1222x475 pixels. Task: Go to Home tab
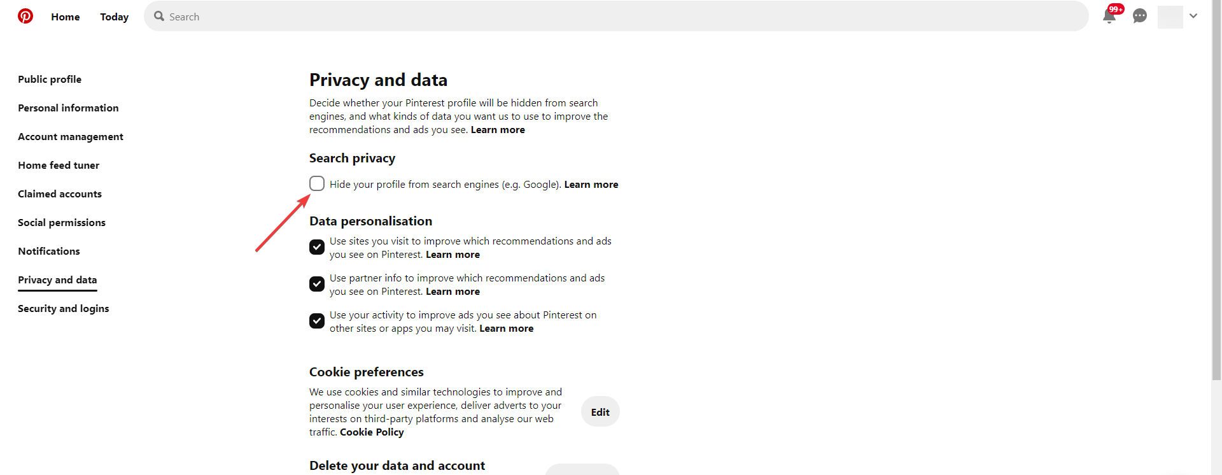[x=66, y=17]
